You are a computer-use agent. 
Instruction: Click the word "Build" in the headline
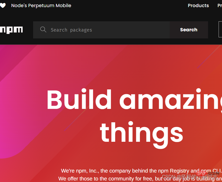[79, 100]
